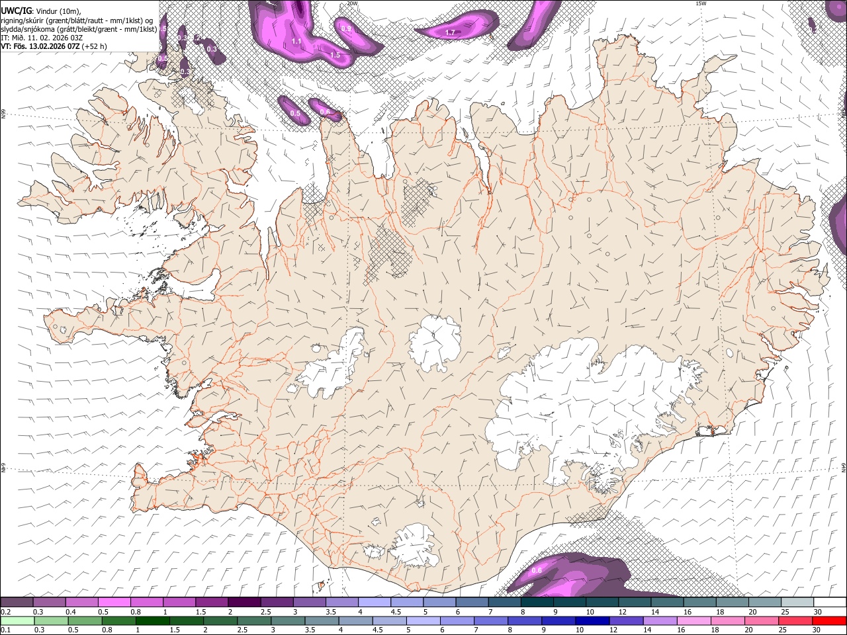Click the 0.4 legend label
The image size is (847, 635).
71,612
